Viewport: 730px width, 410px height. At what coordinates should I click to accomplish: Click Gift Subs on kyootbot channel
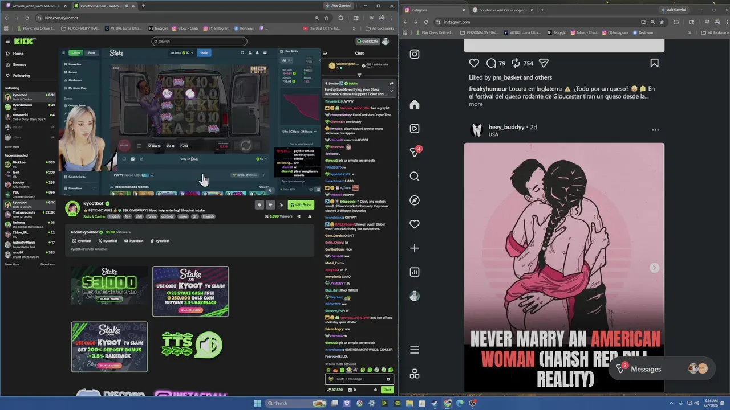click(x=301, y=205)
